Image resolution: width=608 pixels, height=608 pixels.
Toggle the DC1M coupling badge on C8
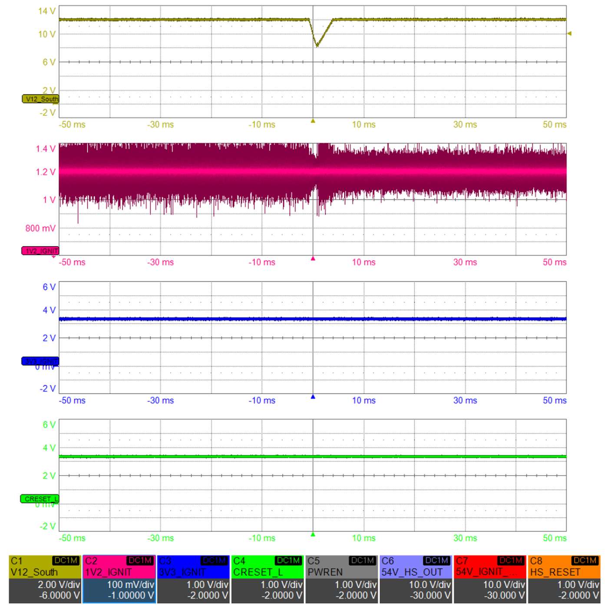(585, 561)
